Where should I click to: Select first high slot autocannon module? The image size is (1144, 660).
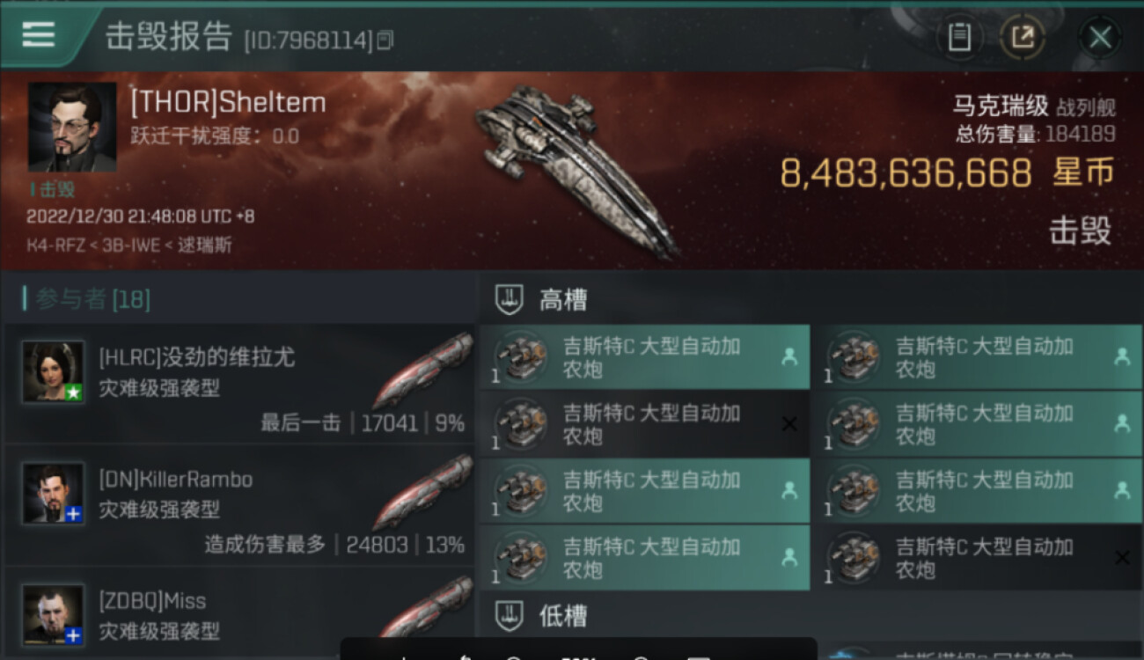click(x=644, y=357)
